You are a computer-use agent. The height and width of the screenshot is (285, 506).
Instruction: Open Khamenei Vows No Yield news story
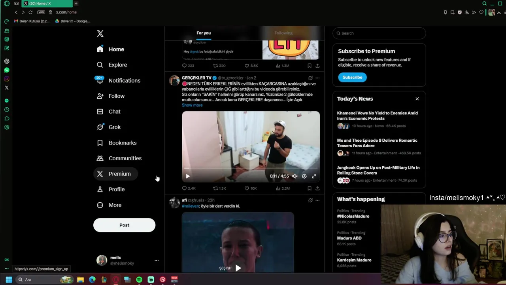379,119
